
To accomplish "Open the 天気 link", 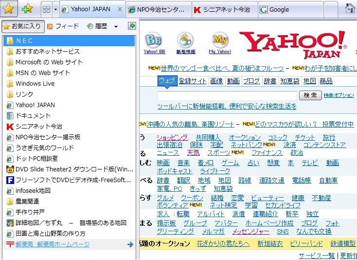I will point(193,153).
